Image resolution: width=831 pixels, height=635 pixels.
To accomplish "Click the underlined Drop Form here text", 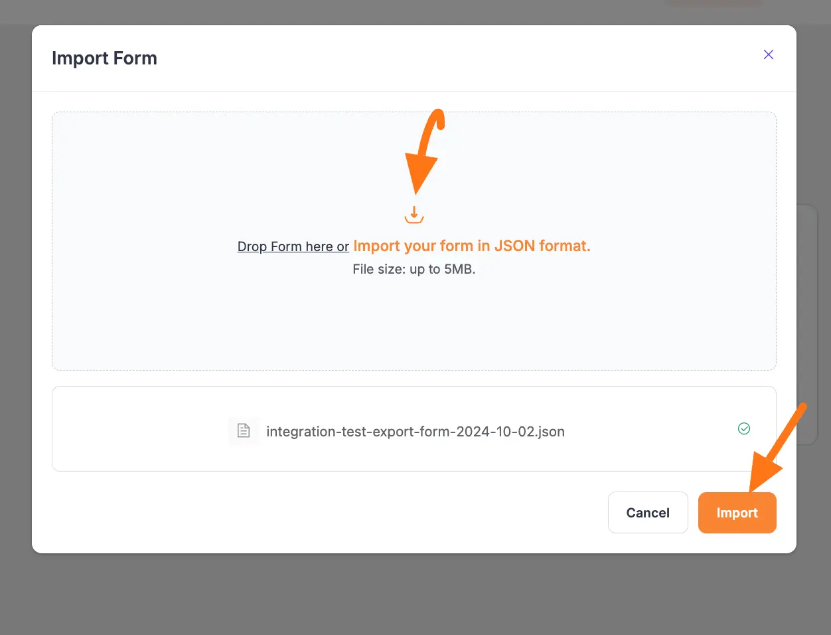I will coord(293,246).
